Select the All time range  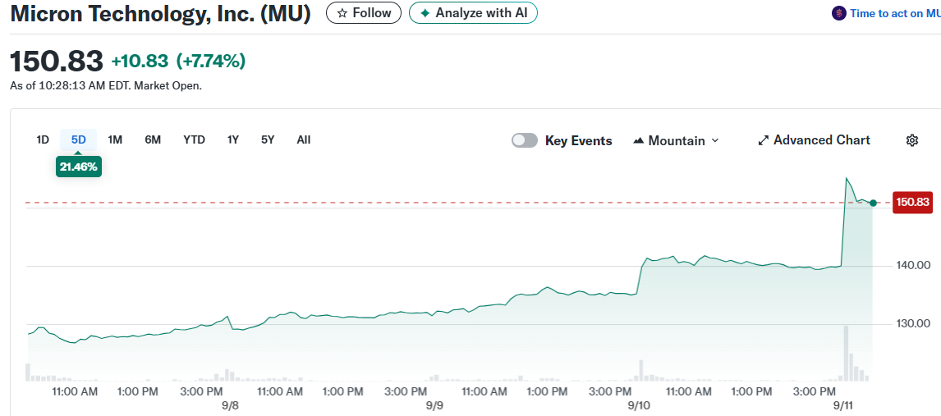pos(304,139)
